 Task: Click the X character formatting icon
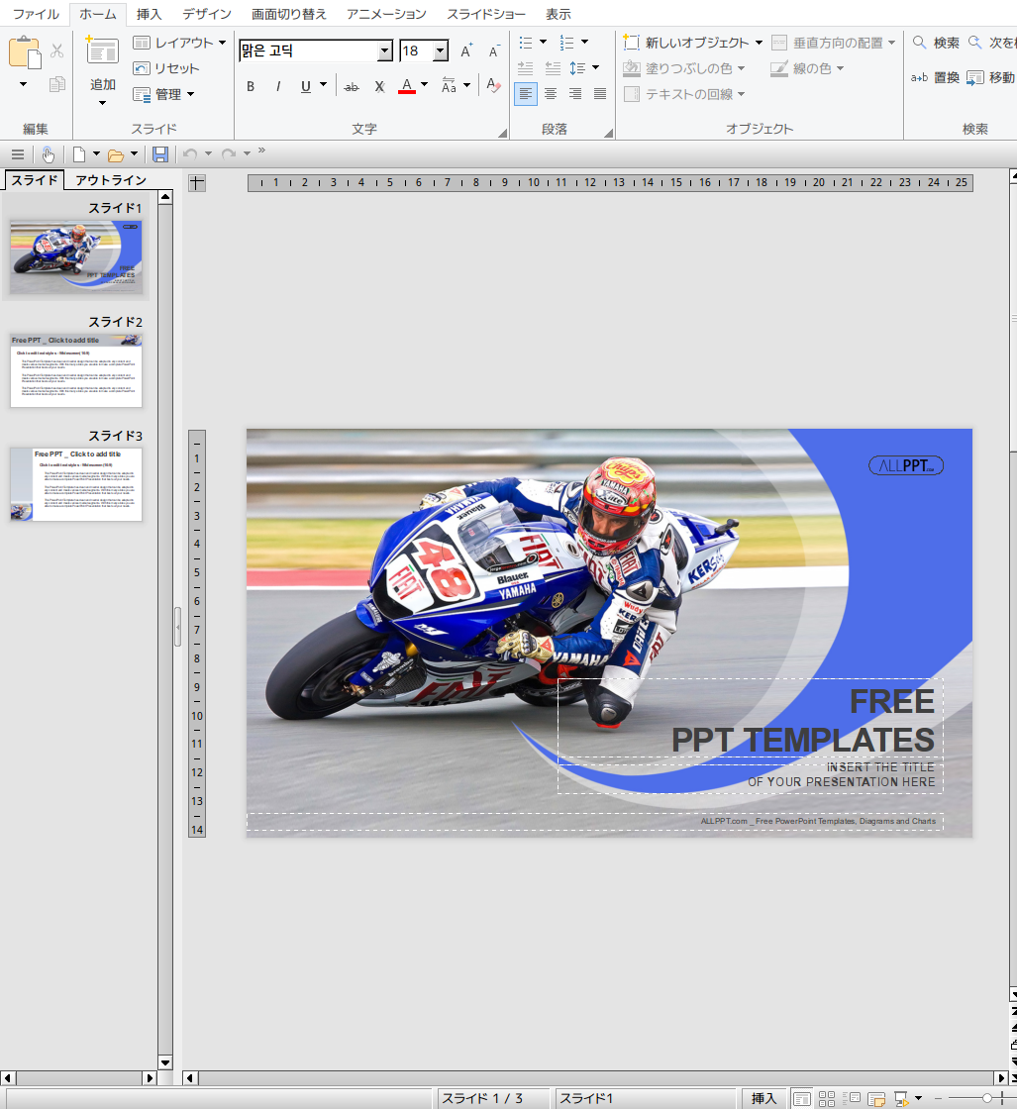tap(380, 87)
